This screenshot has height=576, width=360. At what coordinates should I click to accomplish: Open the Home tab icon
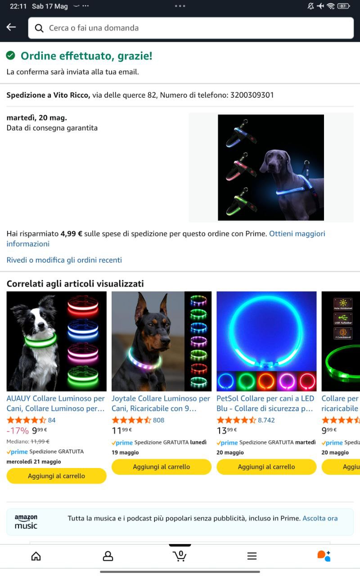(x=36, y=556)
